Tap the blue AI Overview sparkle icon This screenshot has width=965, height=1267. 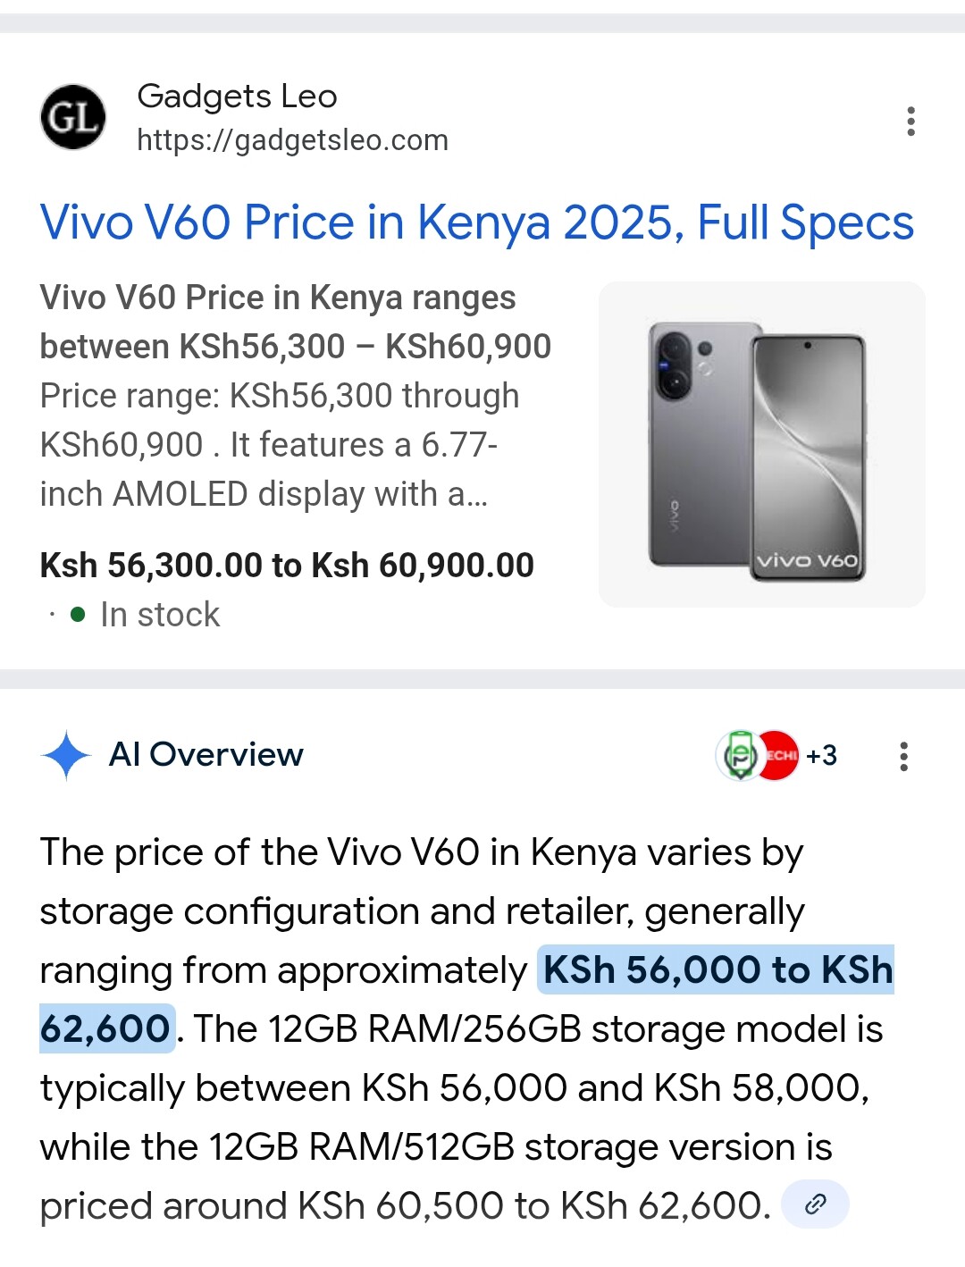pyautogui.click(x=65, y=755)
